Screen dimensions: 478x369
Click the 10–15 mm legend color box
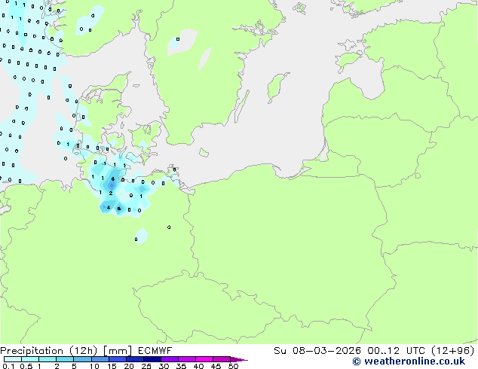100,359
